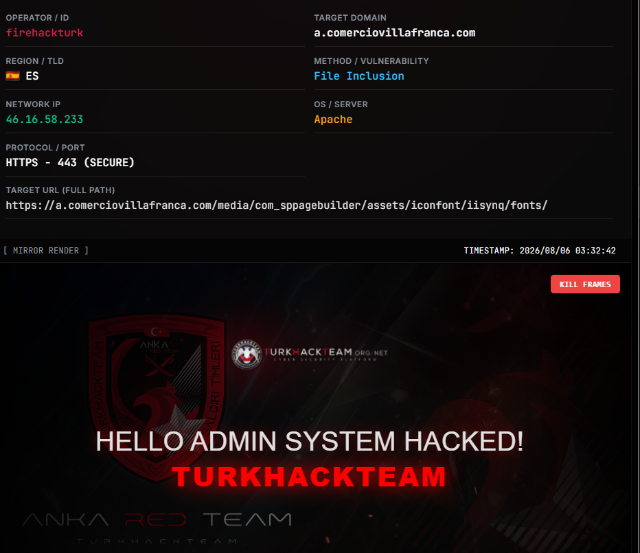
Task: Click the PROTOCOL / PORT label
Action: 45,148
